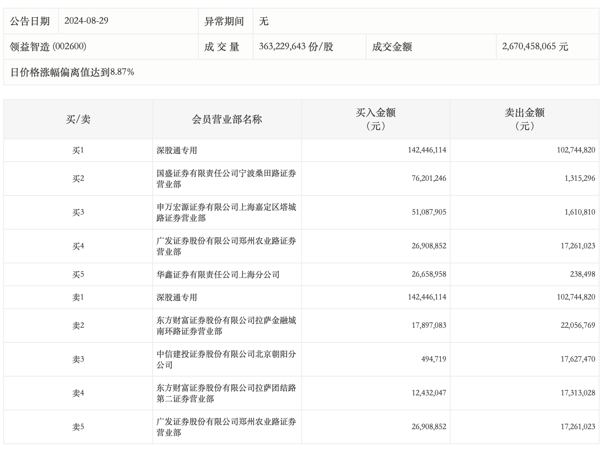The image size is (606, 452).
Task: Click the announcement date 2024-08-29
Action: pos(86,21)
